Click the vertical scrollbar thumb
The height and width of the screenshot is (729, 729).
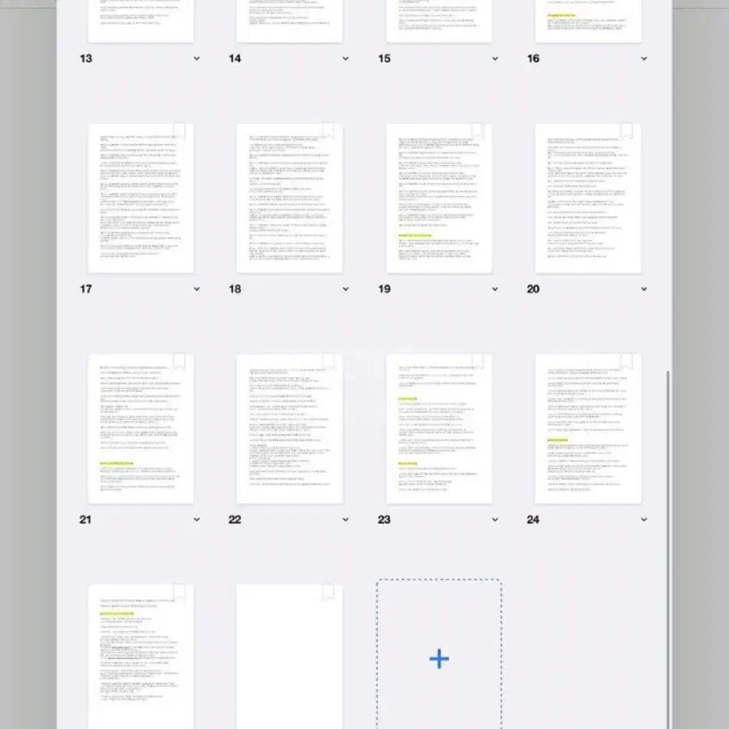(668, 549)
